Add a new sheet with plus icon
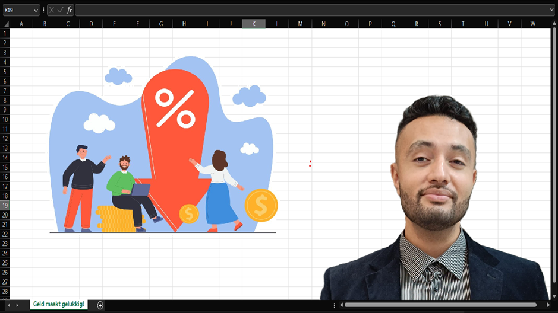The image size is (558, 313). 100,305
